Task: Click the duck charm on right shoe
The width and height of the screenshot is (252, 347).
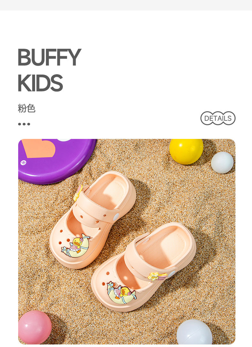Action: 121,293
